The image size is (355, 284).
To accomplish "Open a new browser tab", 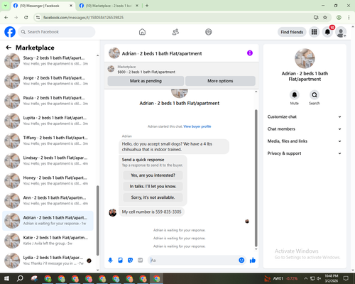I will (147, 6).
